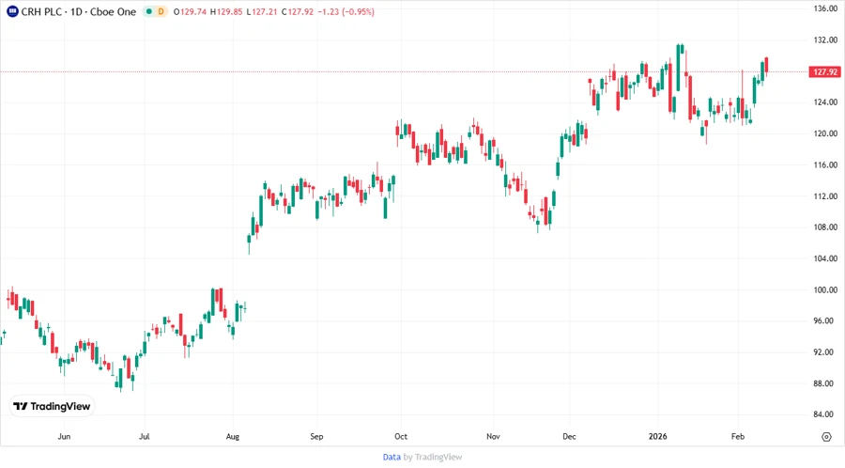Click the 112.00 price axis label
Screen dimensions: 845x468
825,196
